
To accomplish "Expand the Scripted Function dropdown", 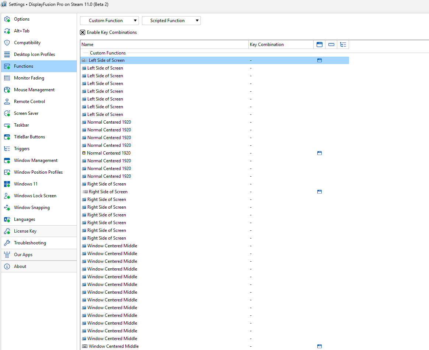I will pyautogui.click(x=171, y=21).
